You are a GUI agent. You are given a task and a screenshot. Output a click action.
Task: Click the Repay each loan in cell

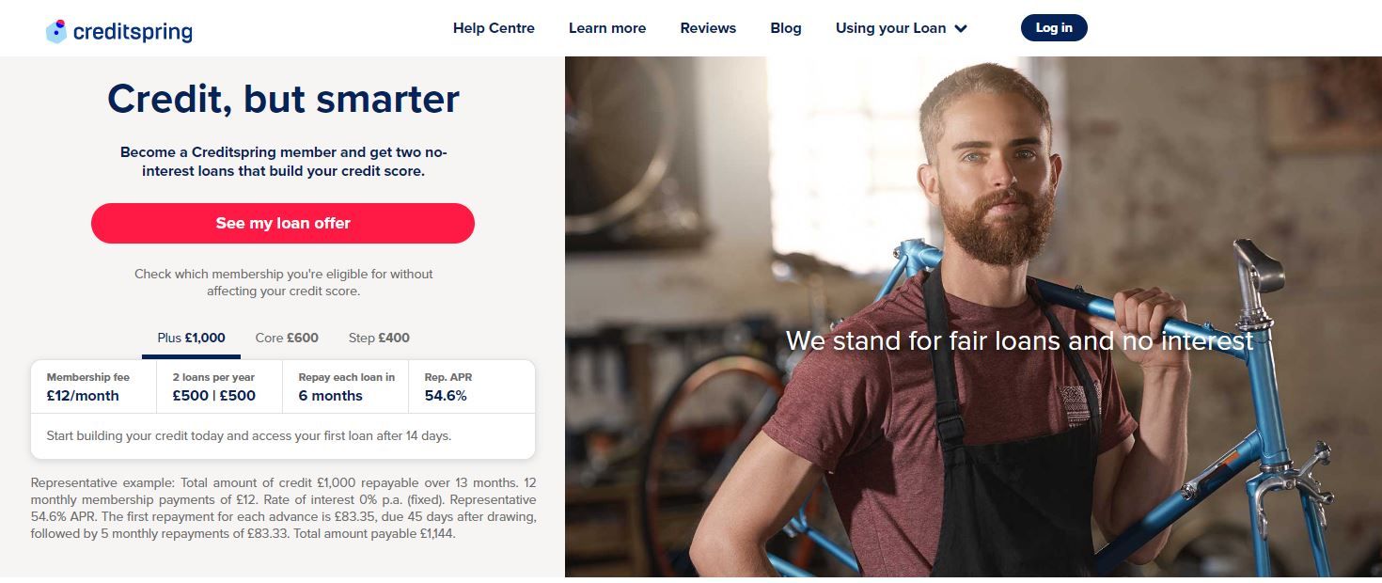pos(346,386)
